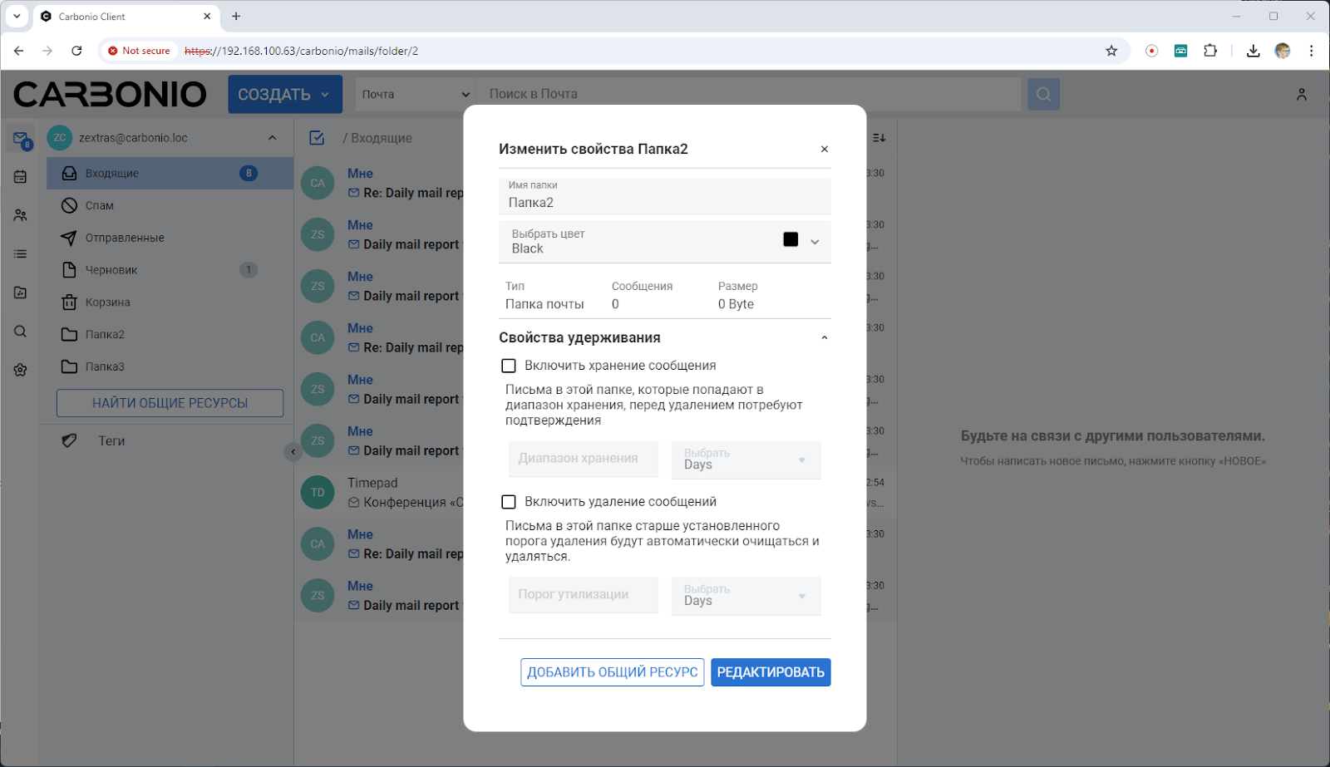1330x767 pixels.
Task: Open the Settings gear in left rail
Action: point(21,370)
